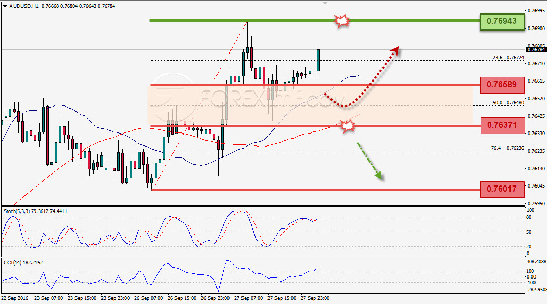Click the 0.76710 price scale value

coord(537,63)
